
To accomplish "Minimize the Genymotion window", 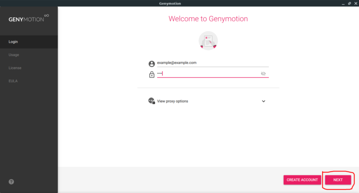I will [343, 3].
